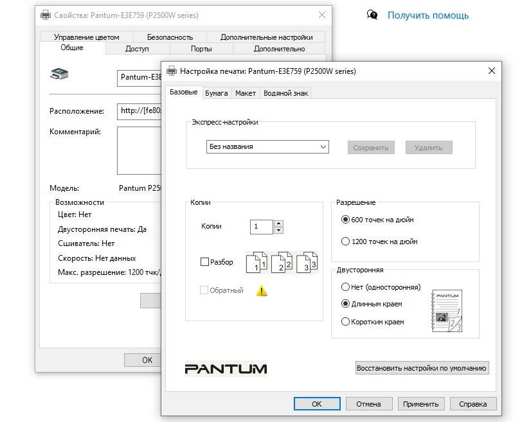Screen dimensions: 531x422
Task: Click the PANTUM logo
Action: [226, 369]
